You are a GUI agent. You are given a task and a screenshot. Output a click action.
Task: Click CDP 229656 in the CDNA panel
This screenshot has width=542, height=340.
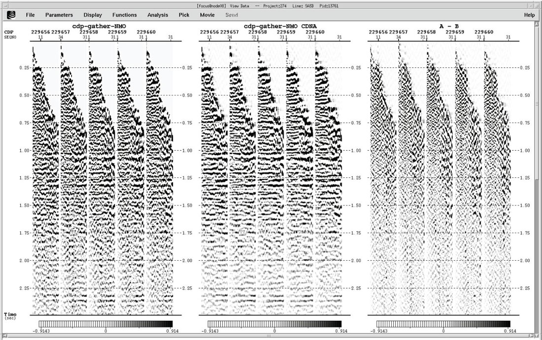pos(209,32)
